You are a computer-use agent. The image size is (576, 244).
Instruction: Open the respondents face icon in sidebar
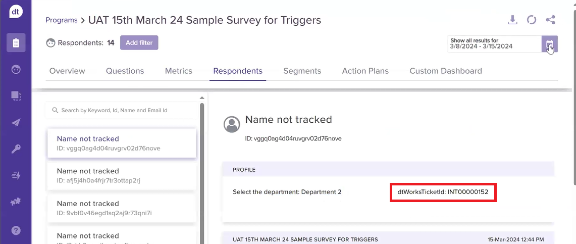(16, 69)
